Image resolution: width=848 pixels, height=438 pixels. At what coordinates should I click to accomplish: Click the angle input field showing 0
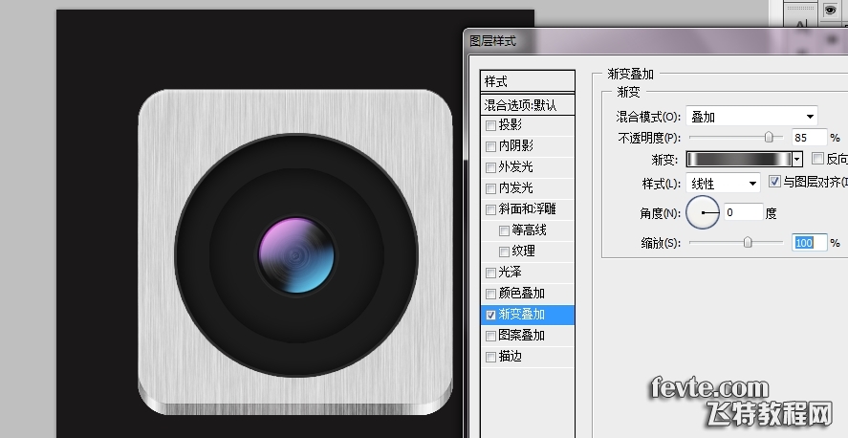[x=742, y=212]
